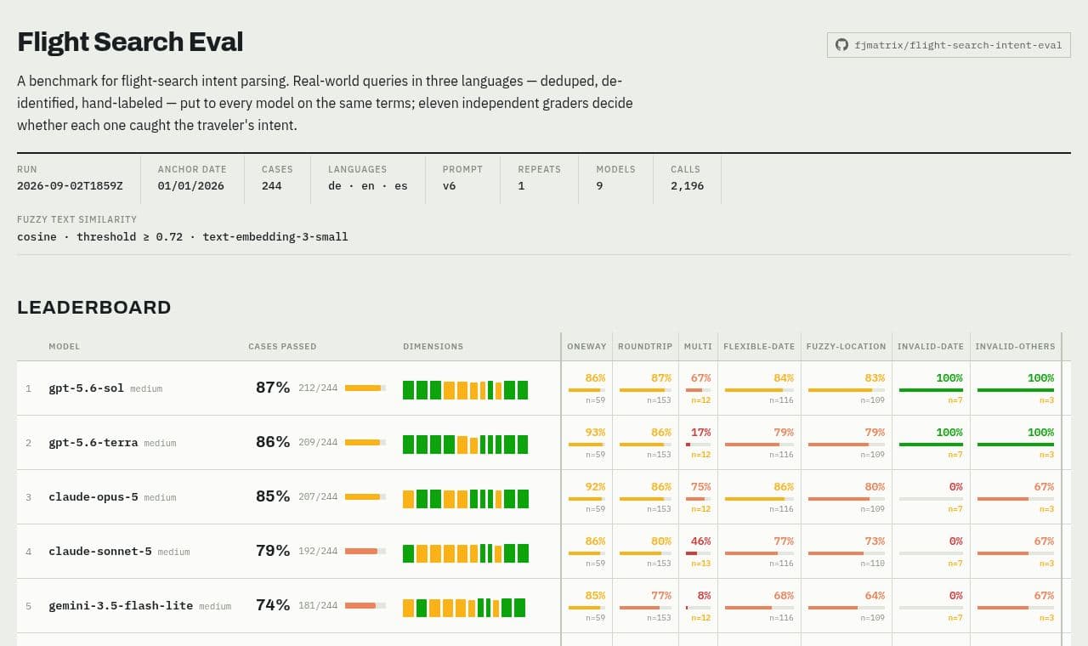Click the LEADERBOARD section heading

point(94,308)
